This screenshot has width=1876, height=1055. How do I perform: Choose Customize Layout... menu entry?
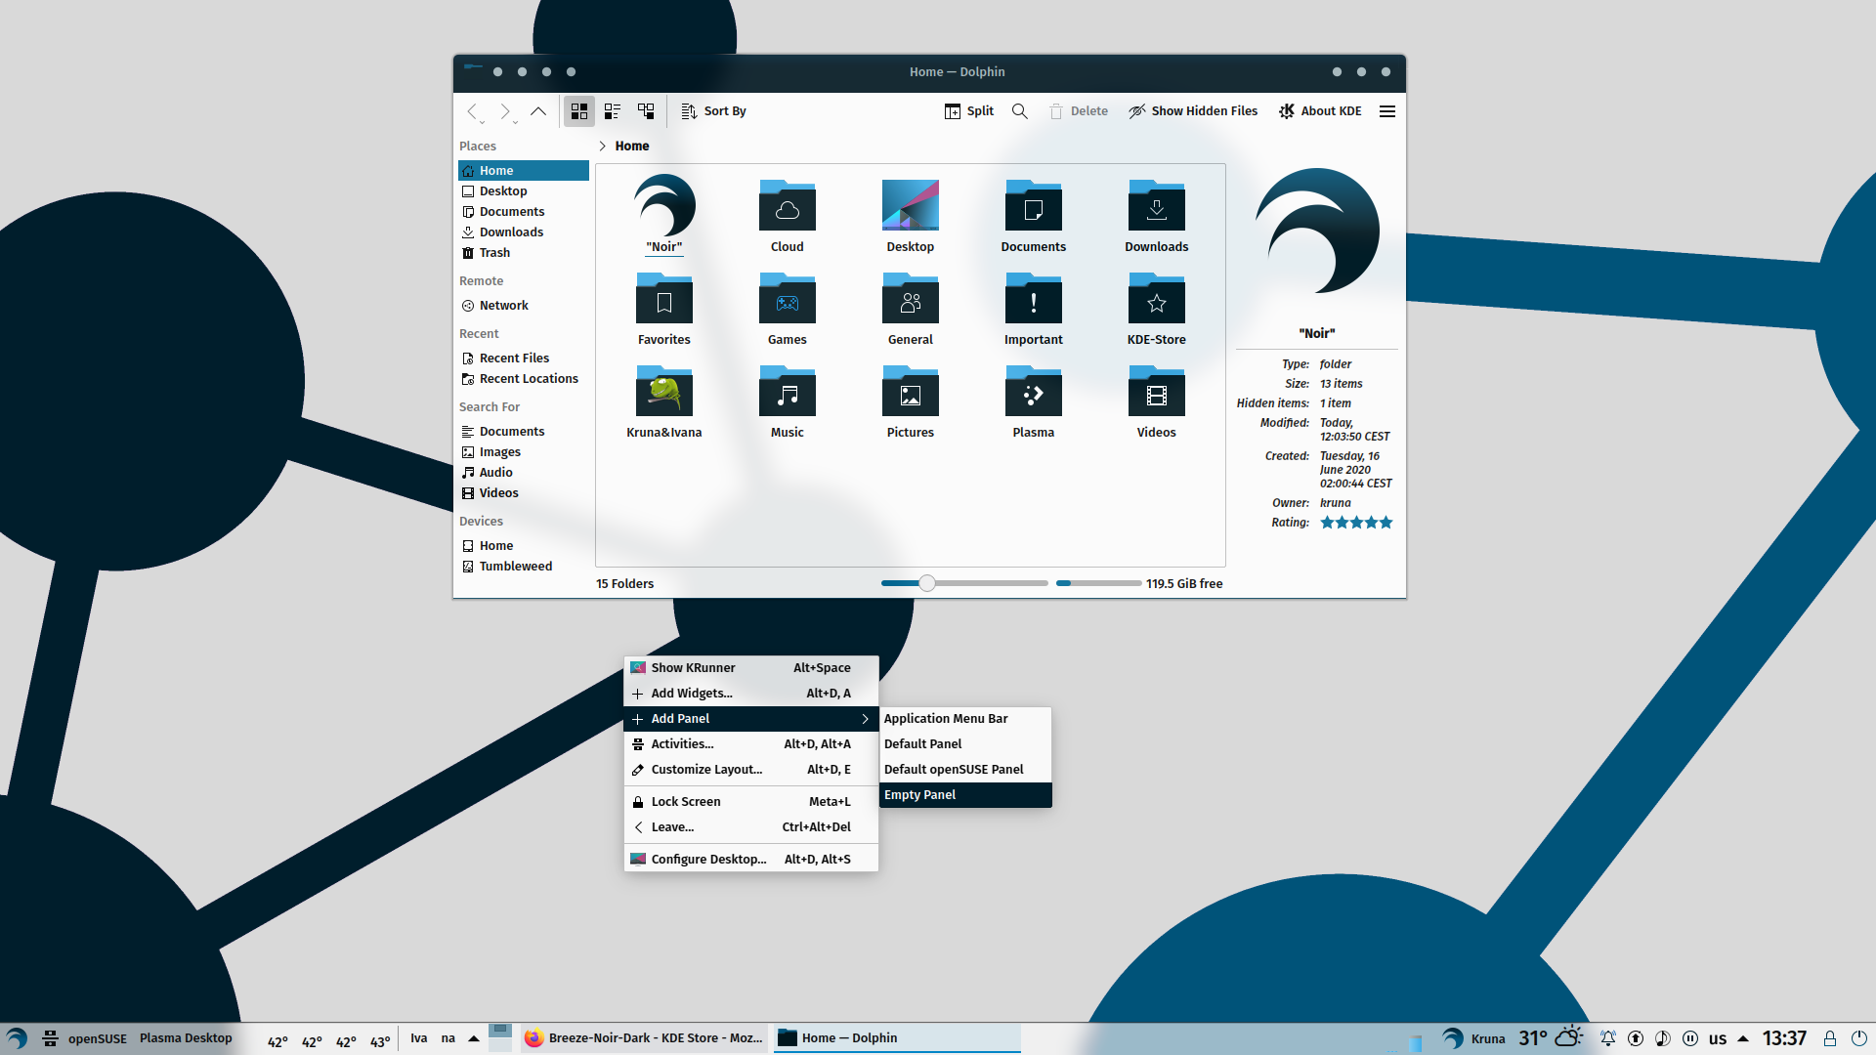tap(751, 770)
